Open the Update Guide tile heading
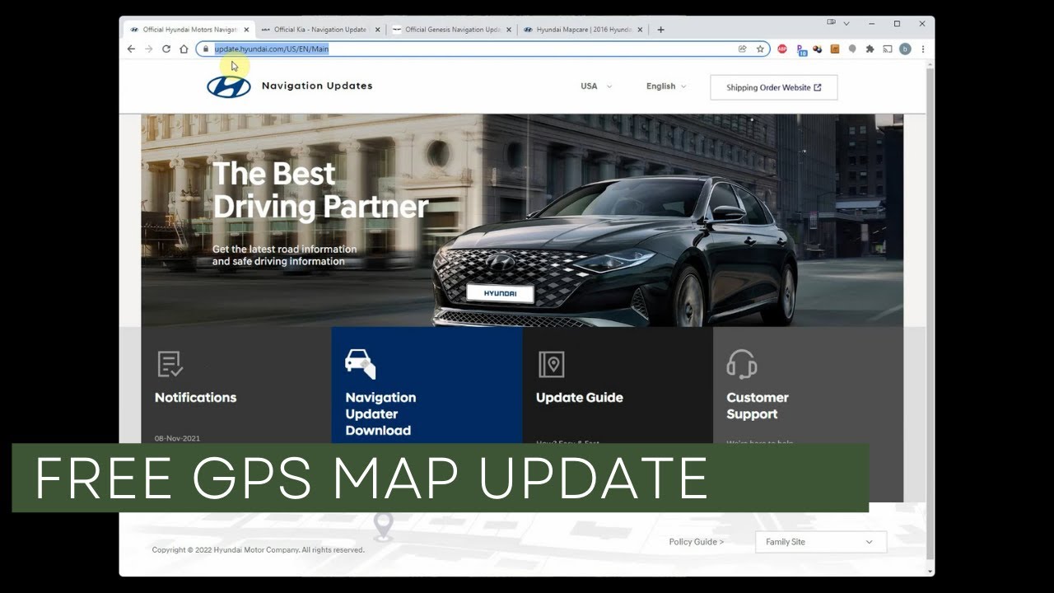The width and height of the screenshot is (1054, 593). (580, 397)
